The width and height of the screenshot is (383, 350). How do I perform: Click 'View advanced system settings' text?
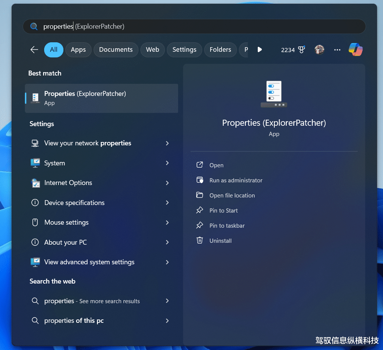pyautogui.click(x=89, y=262)
